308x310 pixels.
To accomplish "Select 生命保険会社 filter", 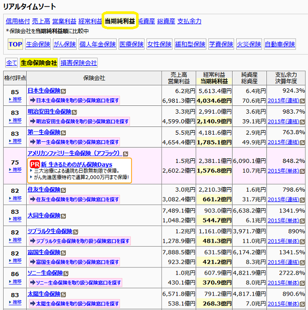I will (x=39, y=63).
